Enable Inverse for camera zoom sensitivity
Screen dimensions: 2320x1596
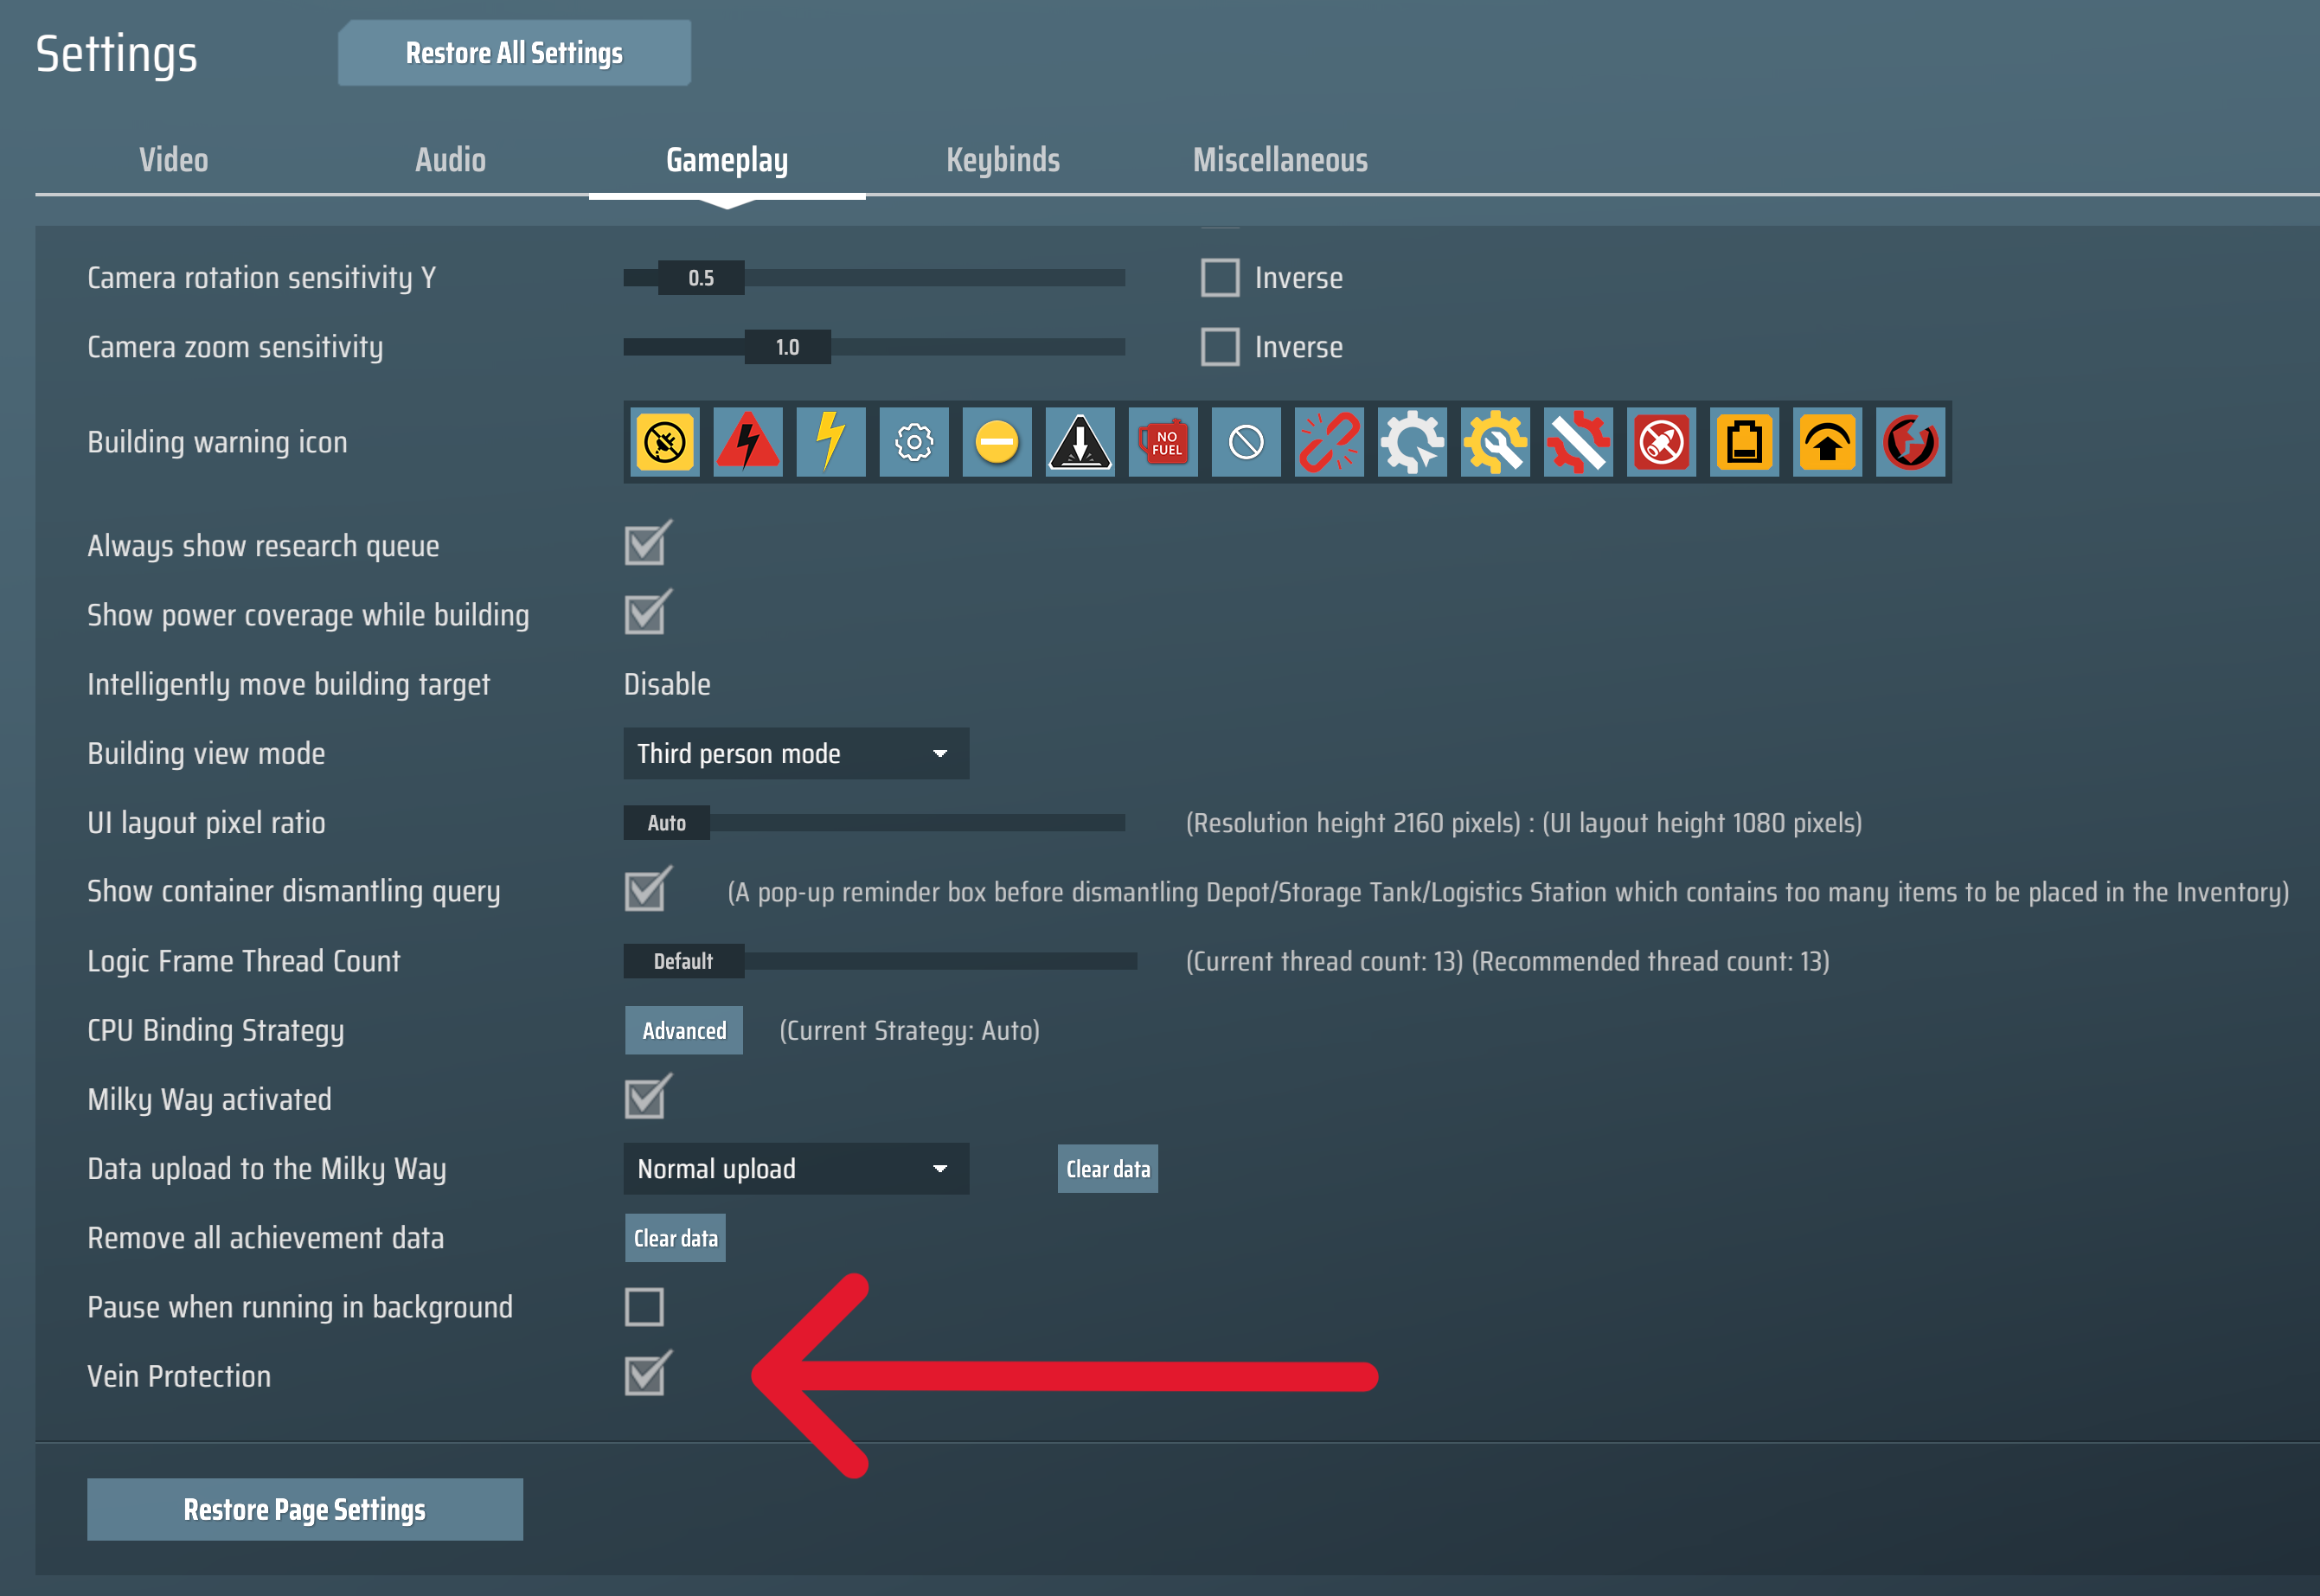(x=1220, y=347)
